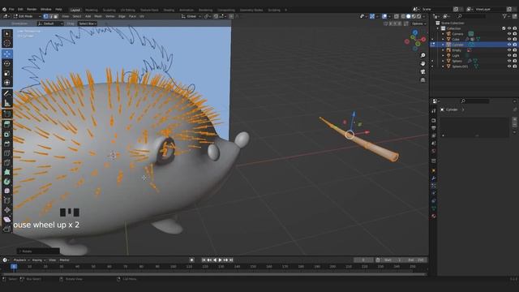
Task: Open the Global transform orientation dropdown
Action: click(x=191, y=16)
